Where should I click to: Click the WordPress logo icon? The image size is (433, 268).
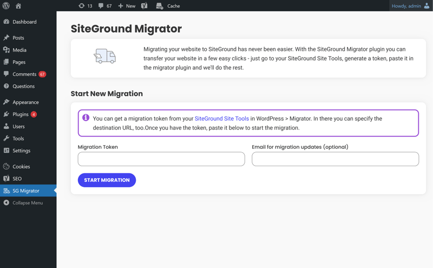[x=6, y=6]
